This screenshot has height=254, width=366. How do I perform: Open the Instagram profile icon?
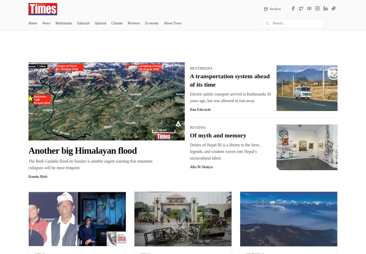tap(317, 8)
